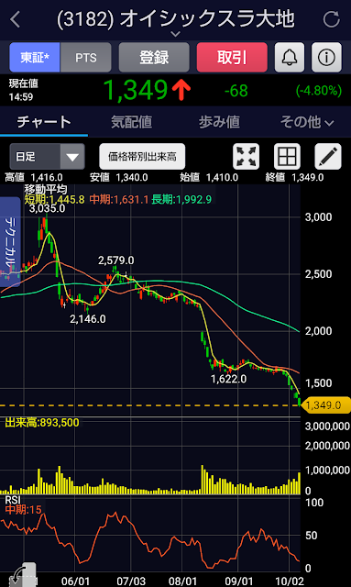Open the チャート tab
The image size is (351, 587).
(x=44, y=122)
